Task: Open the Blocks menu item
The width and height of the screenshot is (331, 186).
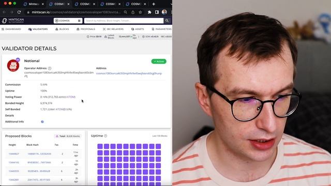Action: [62, 29]
